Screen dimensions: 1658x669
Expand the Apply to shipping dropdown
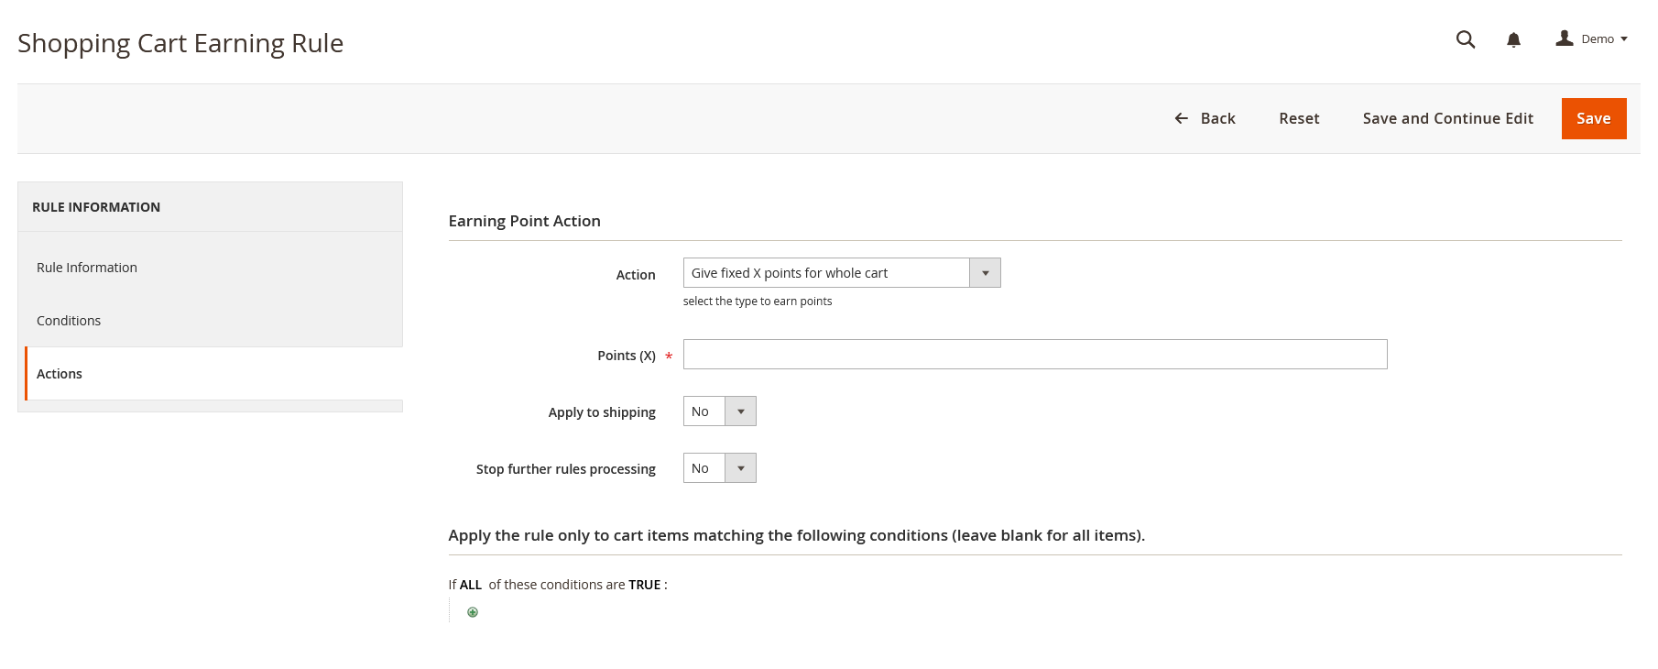719,411
